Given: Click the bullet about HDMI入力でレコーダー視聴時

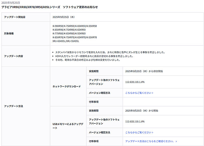Looking at the screenshot, I should pos(94,56).
